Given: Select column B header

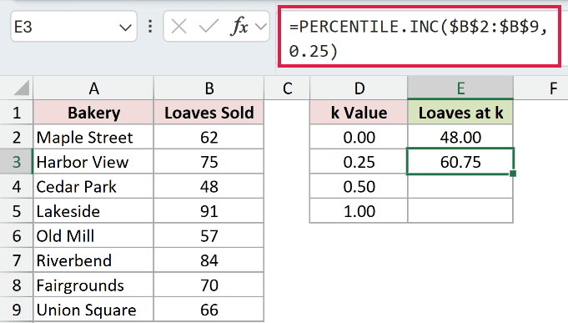Looking at the screenshot, I should coord(209,88).
